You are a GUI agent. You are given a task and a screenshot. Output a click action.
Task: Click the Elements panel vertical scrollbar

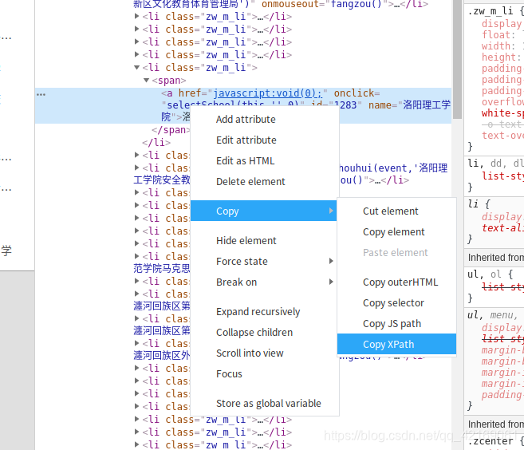click(457, 60)
